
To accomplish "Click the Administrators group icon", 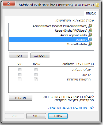I will click(x=90, y=26).
